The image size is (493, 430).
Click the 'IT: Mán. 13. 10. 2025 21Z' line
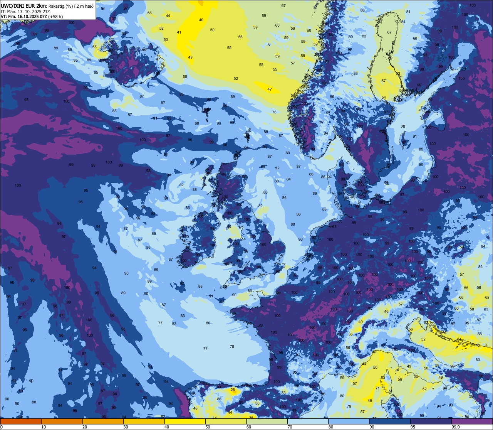[25, 11]
